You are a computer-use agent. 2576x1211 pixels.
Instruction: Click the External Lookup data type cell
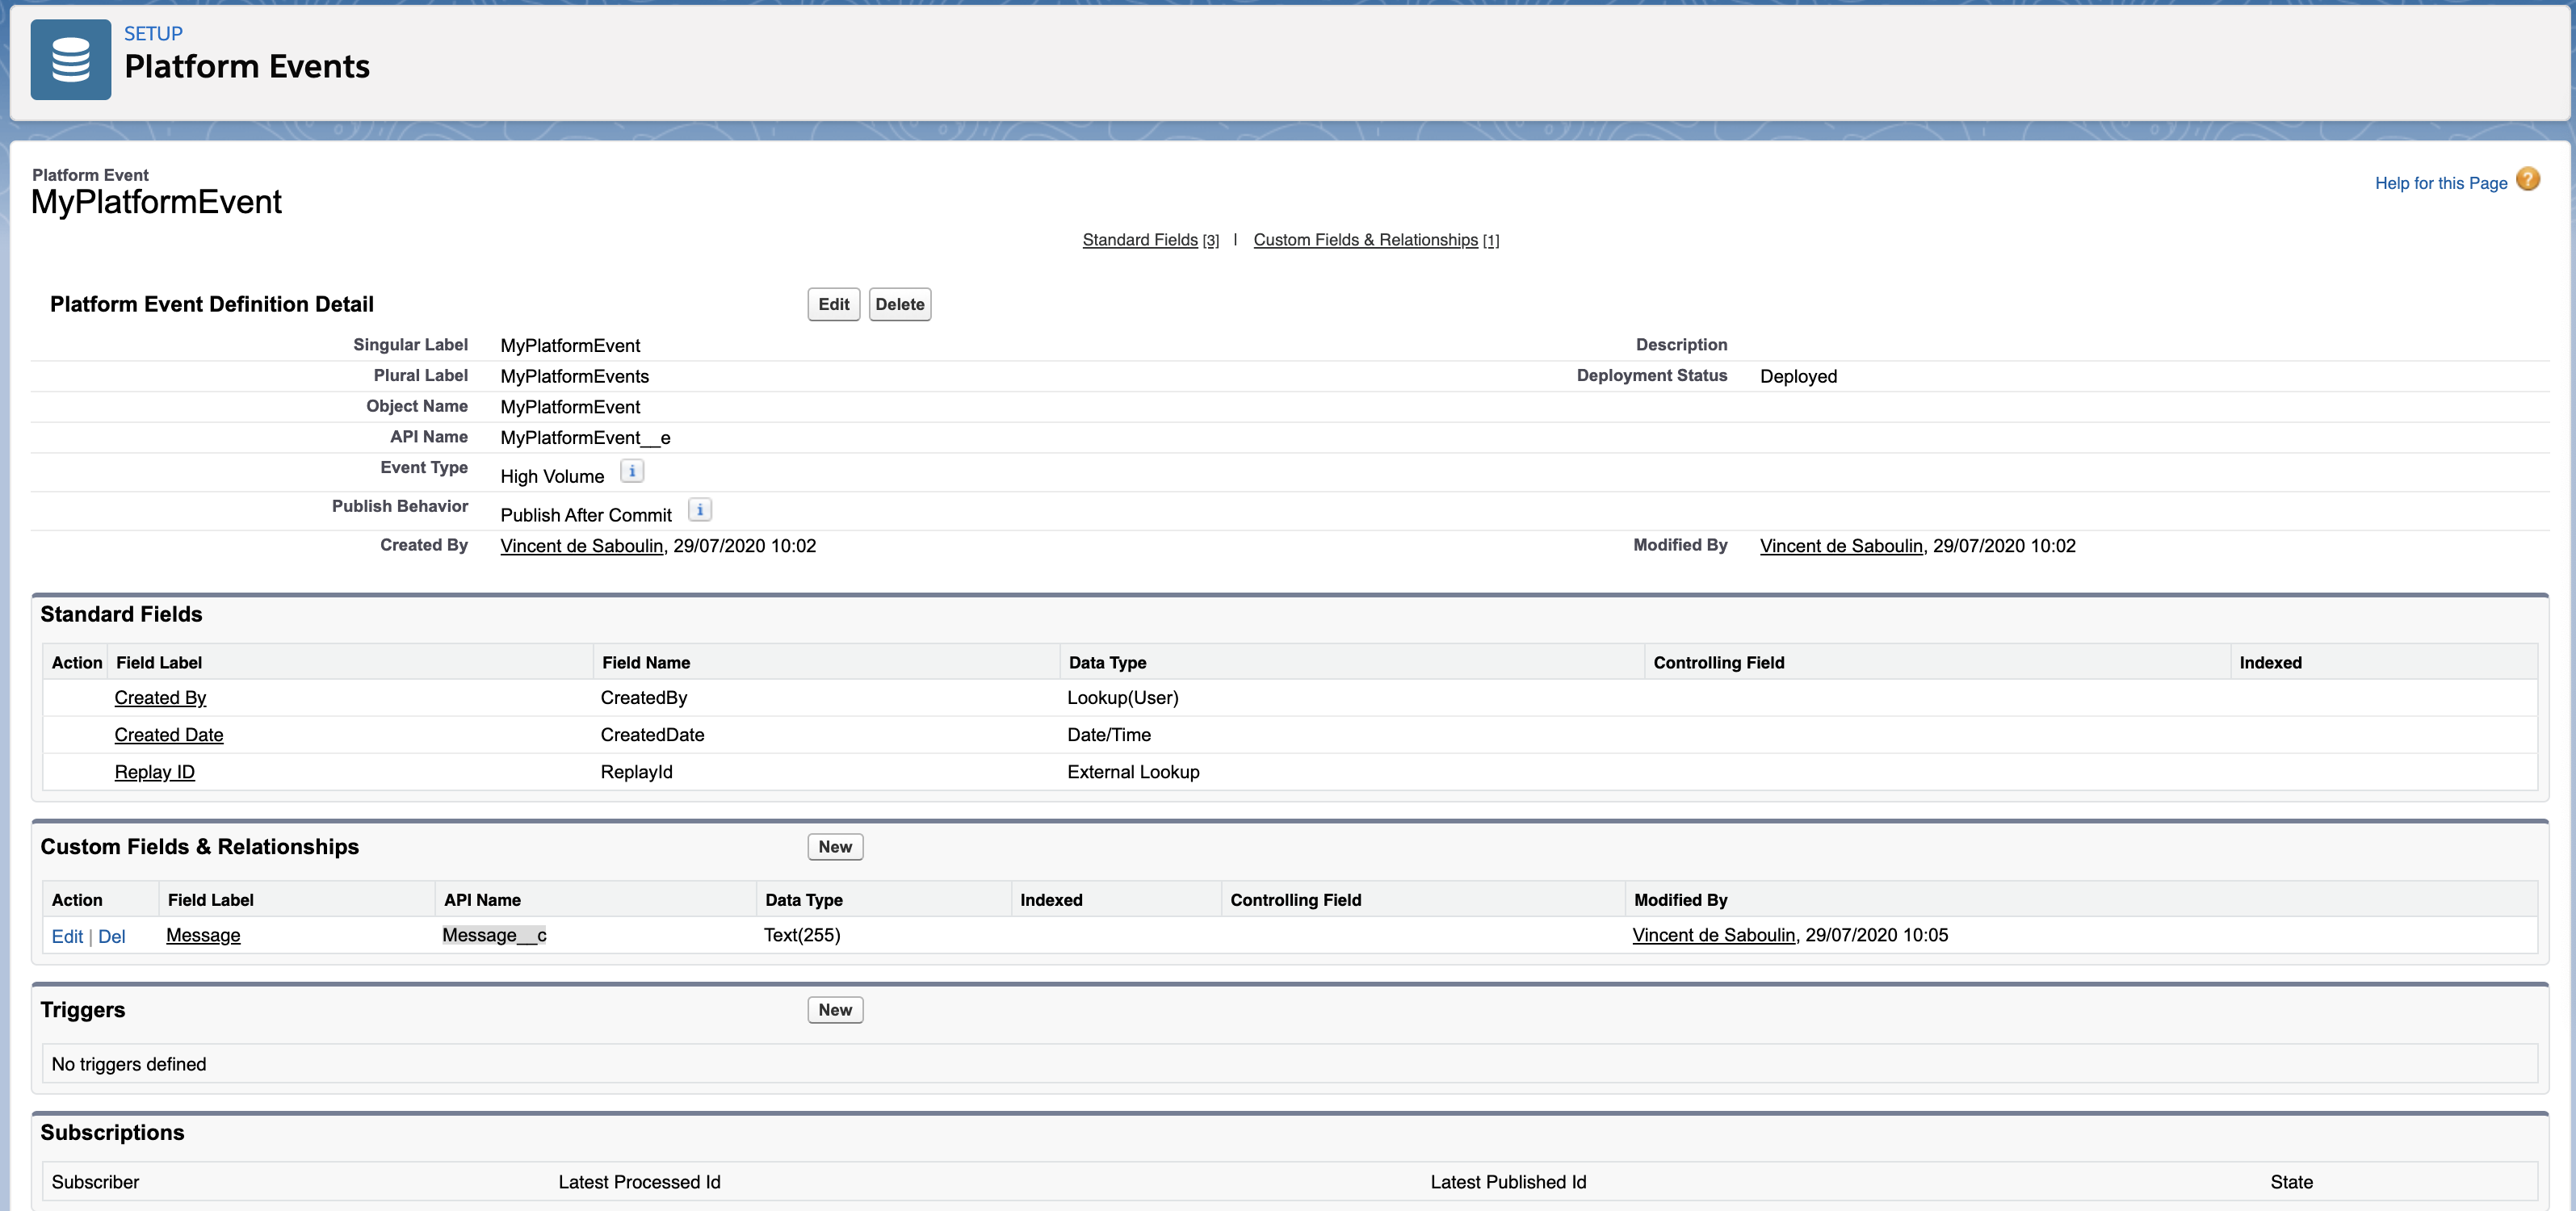tap(1133, 772)
